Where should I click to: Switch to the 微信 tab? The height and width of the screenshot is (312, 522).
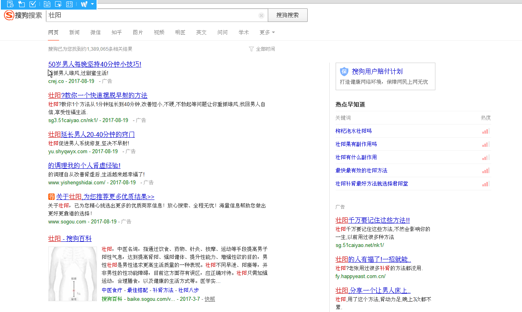click(x=95, y=32)
